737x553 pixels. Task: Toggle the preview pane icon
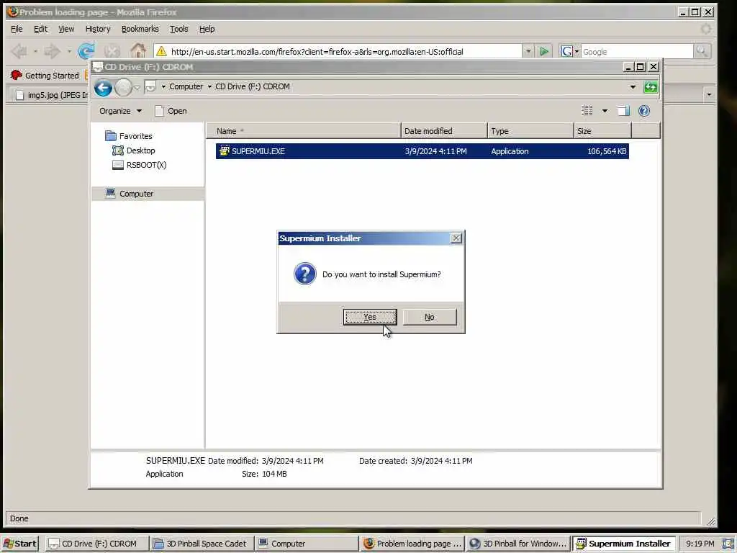[623, 111]
